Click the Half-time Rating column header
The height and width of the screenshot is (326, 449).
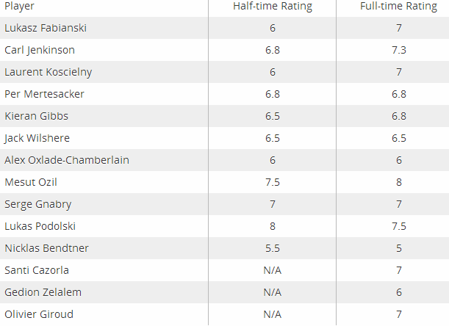point(273,6)
